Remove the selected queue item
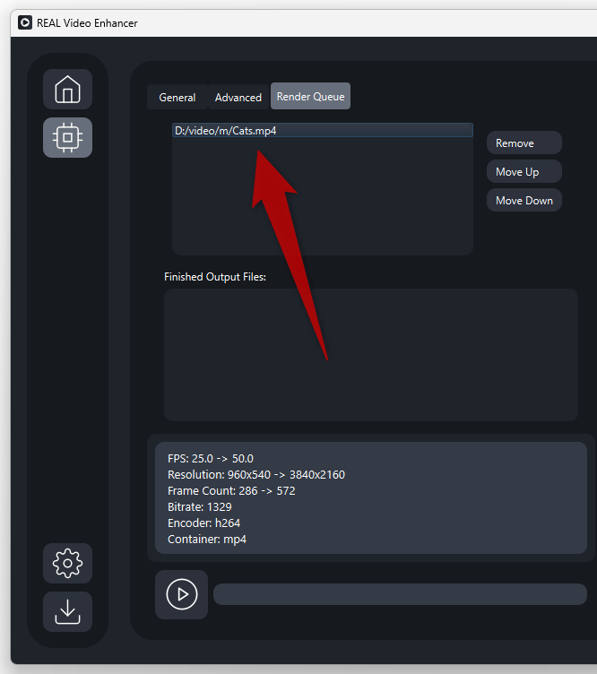597x674 pixels. 523,143
